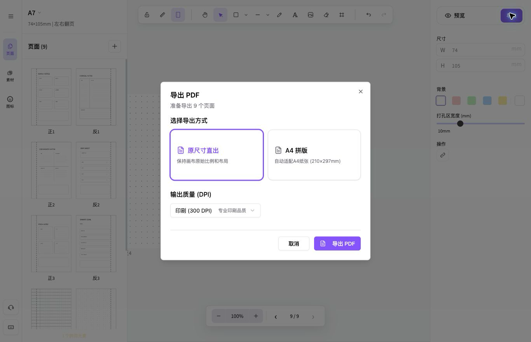Select the arrow pointer tool
The image size is (531, 342).
click(220, 15)
